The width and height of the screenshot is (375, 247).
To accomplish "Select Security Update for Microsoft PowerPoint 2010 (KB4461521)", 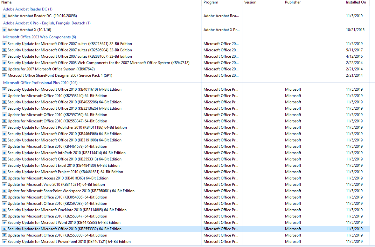I will click(69, 242).
